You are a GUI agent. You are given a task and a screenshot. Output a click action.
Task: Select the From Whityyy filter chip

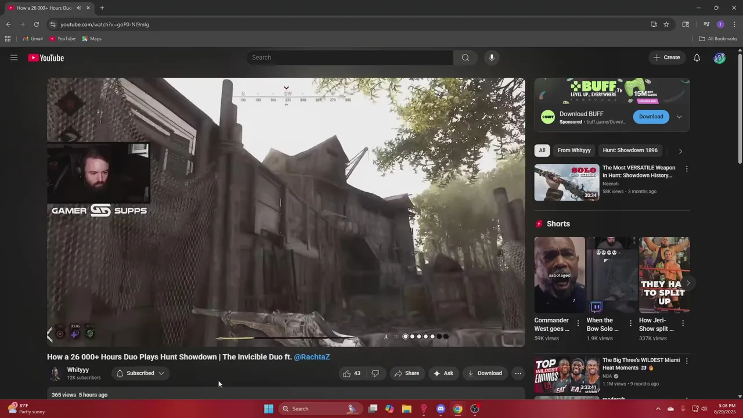[x=574, y=150]
